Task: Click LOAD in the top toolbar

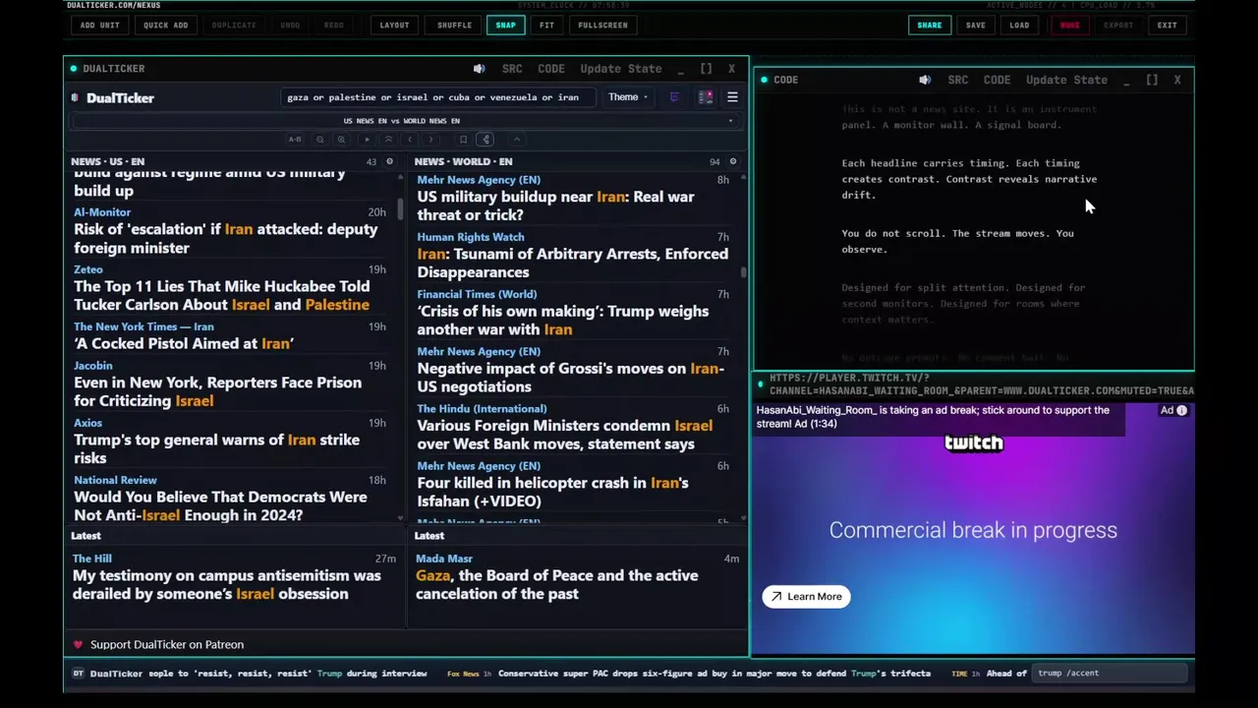Action: [x=1019, y=26]
